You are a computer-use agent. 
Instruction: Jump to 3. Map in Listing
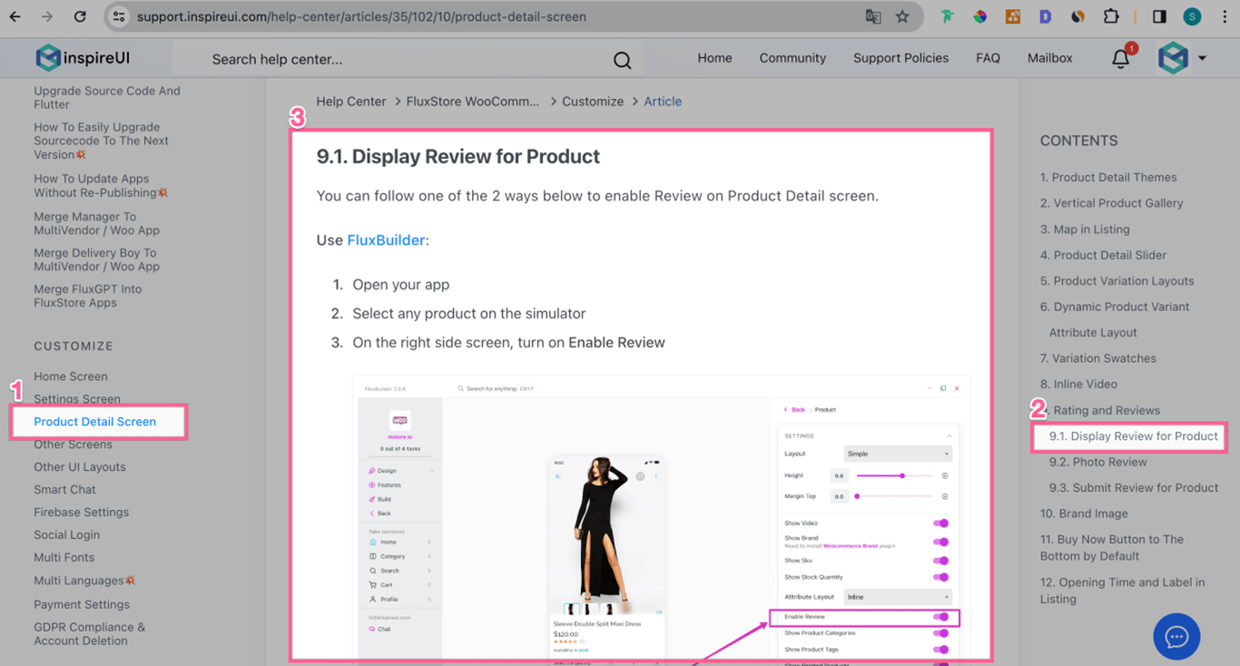pos(1085,230)
